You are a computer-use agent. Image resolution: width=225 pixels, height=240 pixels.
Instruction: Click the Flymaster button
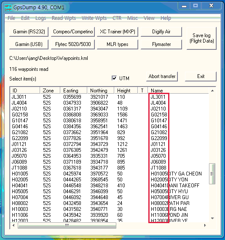161,44
